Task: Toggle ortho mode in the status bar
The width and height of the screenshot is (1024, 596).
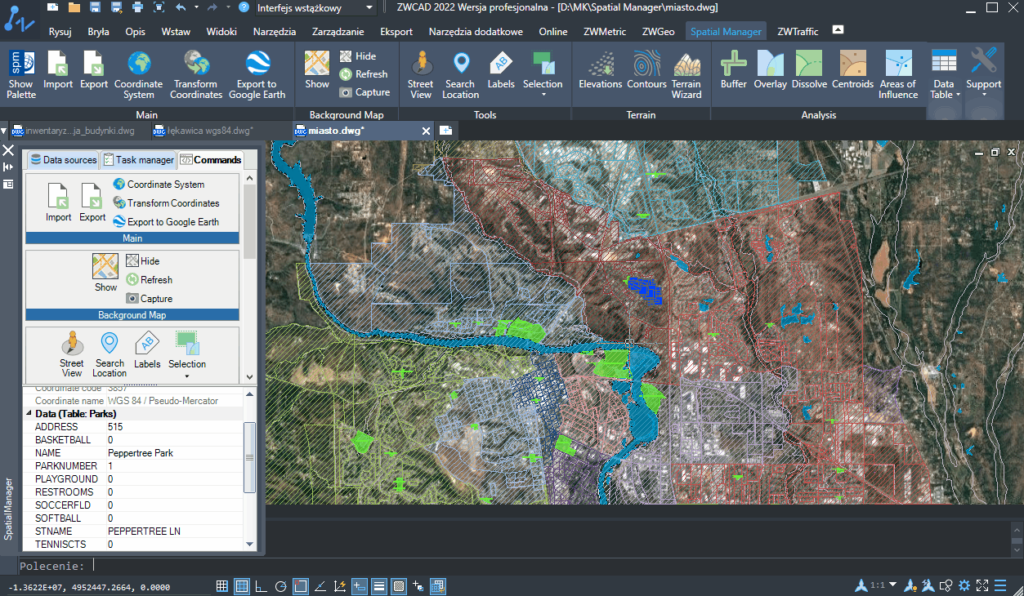Action: [261, 585]
